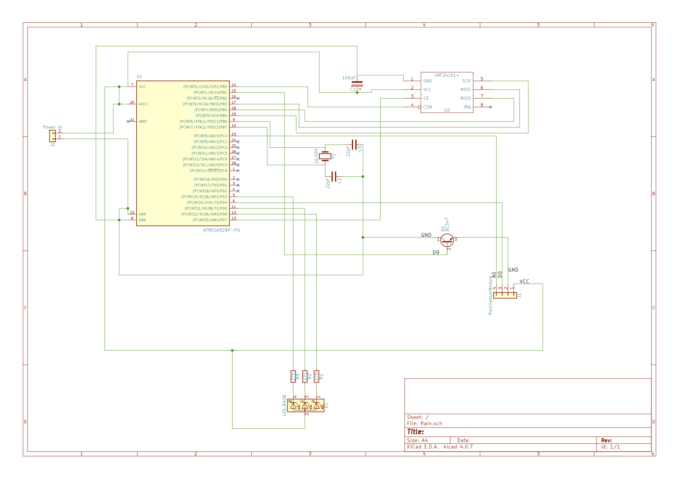The image size is (679, 479).
Task: Click the "RainSensorModule" label
Action: [x=490, y=295]
